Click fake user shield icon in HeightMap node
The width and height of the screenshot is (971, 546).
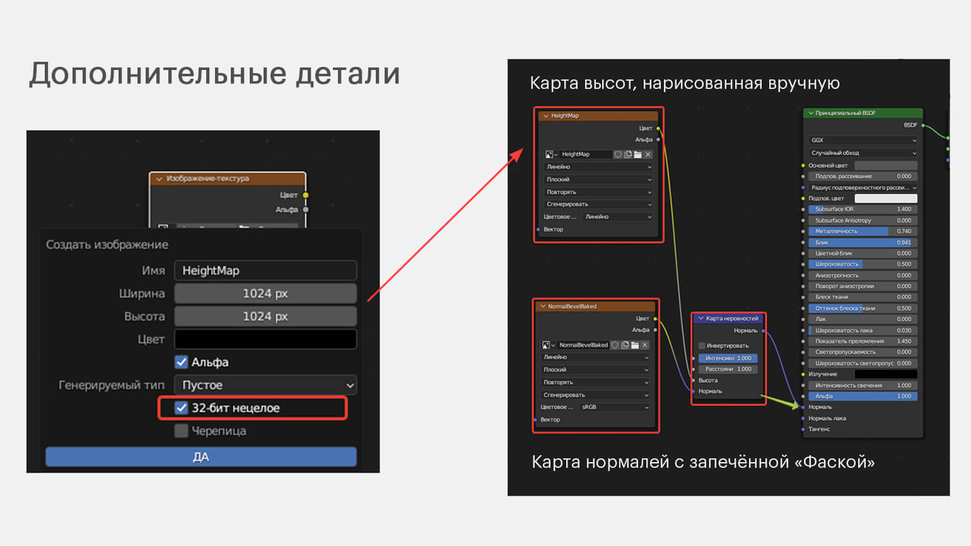tap(618, 154)
